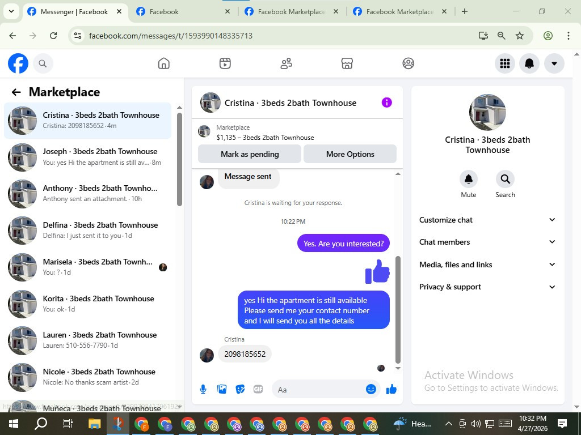The width and height of the screenshot is (581, 435).
Task: Open the browser zoom magnifier icon
Action: coord(502,36)
